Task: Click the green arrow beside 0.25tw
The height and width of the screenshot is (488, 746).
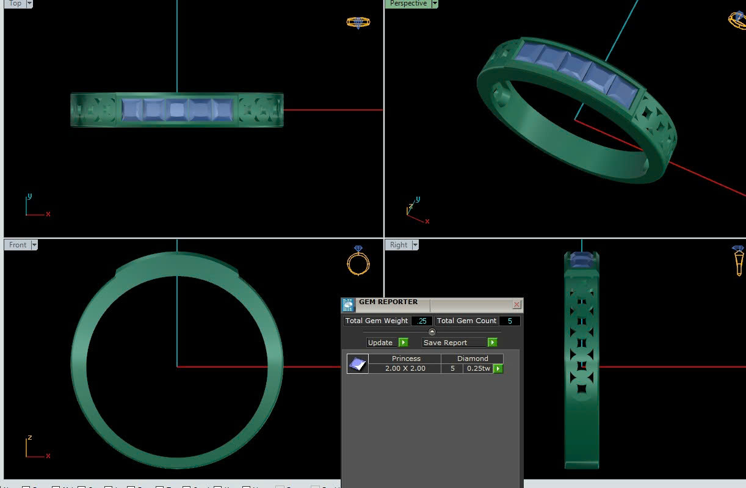Action: click(x=498, y=369)
